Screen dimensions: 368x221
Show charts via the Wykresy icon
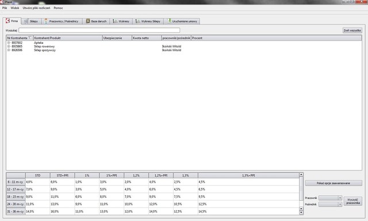tap(115, 21)
